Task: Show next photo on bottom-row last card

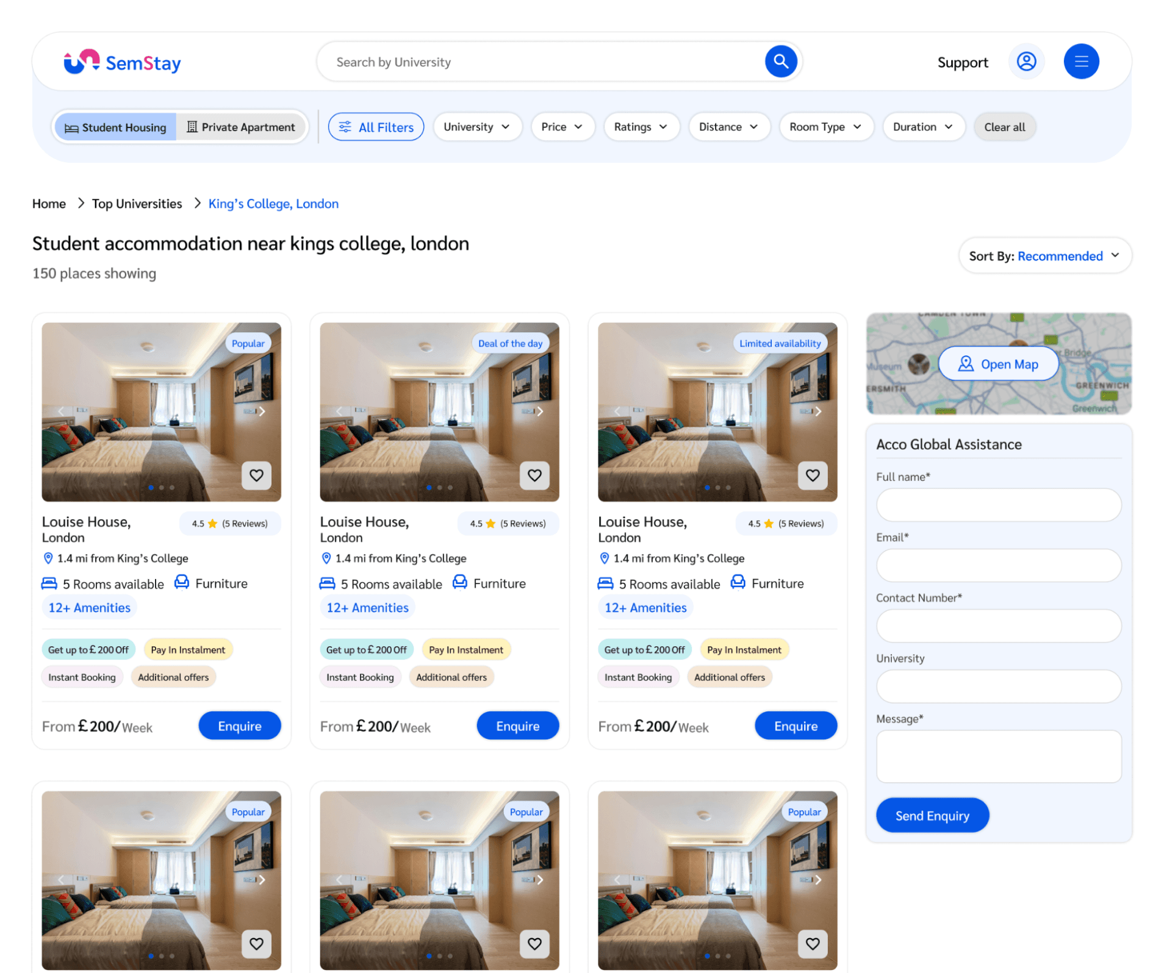Action: [818, 880]
